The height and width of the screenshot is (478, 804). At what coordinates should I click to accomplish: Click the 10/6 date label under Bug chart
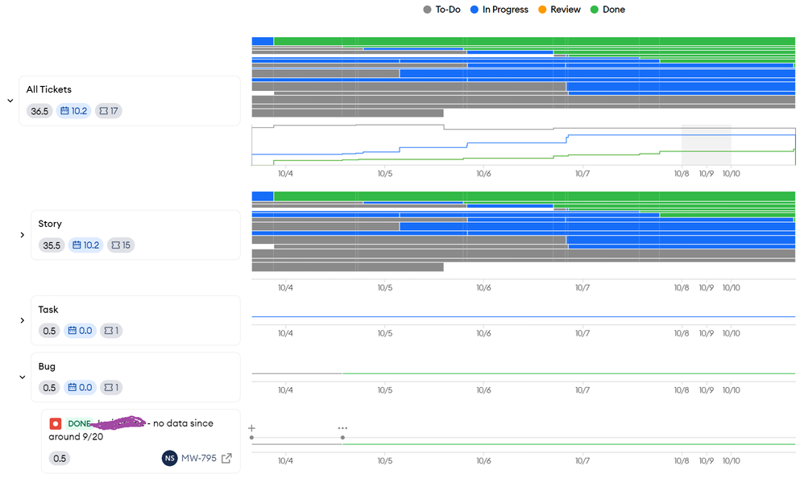pos(483,390)
